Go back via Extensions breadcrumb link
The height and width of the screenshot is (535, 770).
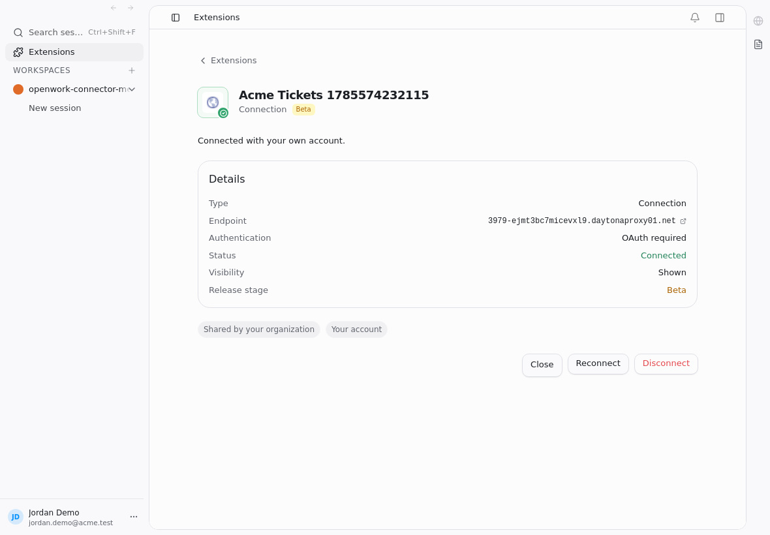(x=228, y=61)
